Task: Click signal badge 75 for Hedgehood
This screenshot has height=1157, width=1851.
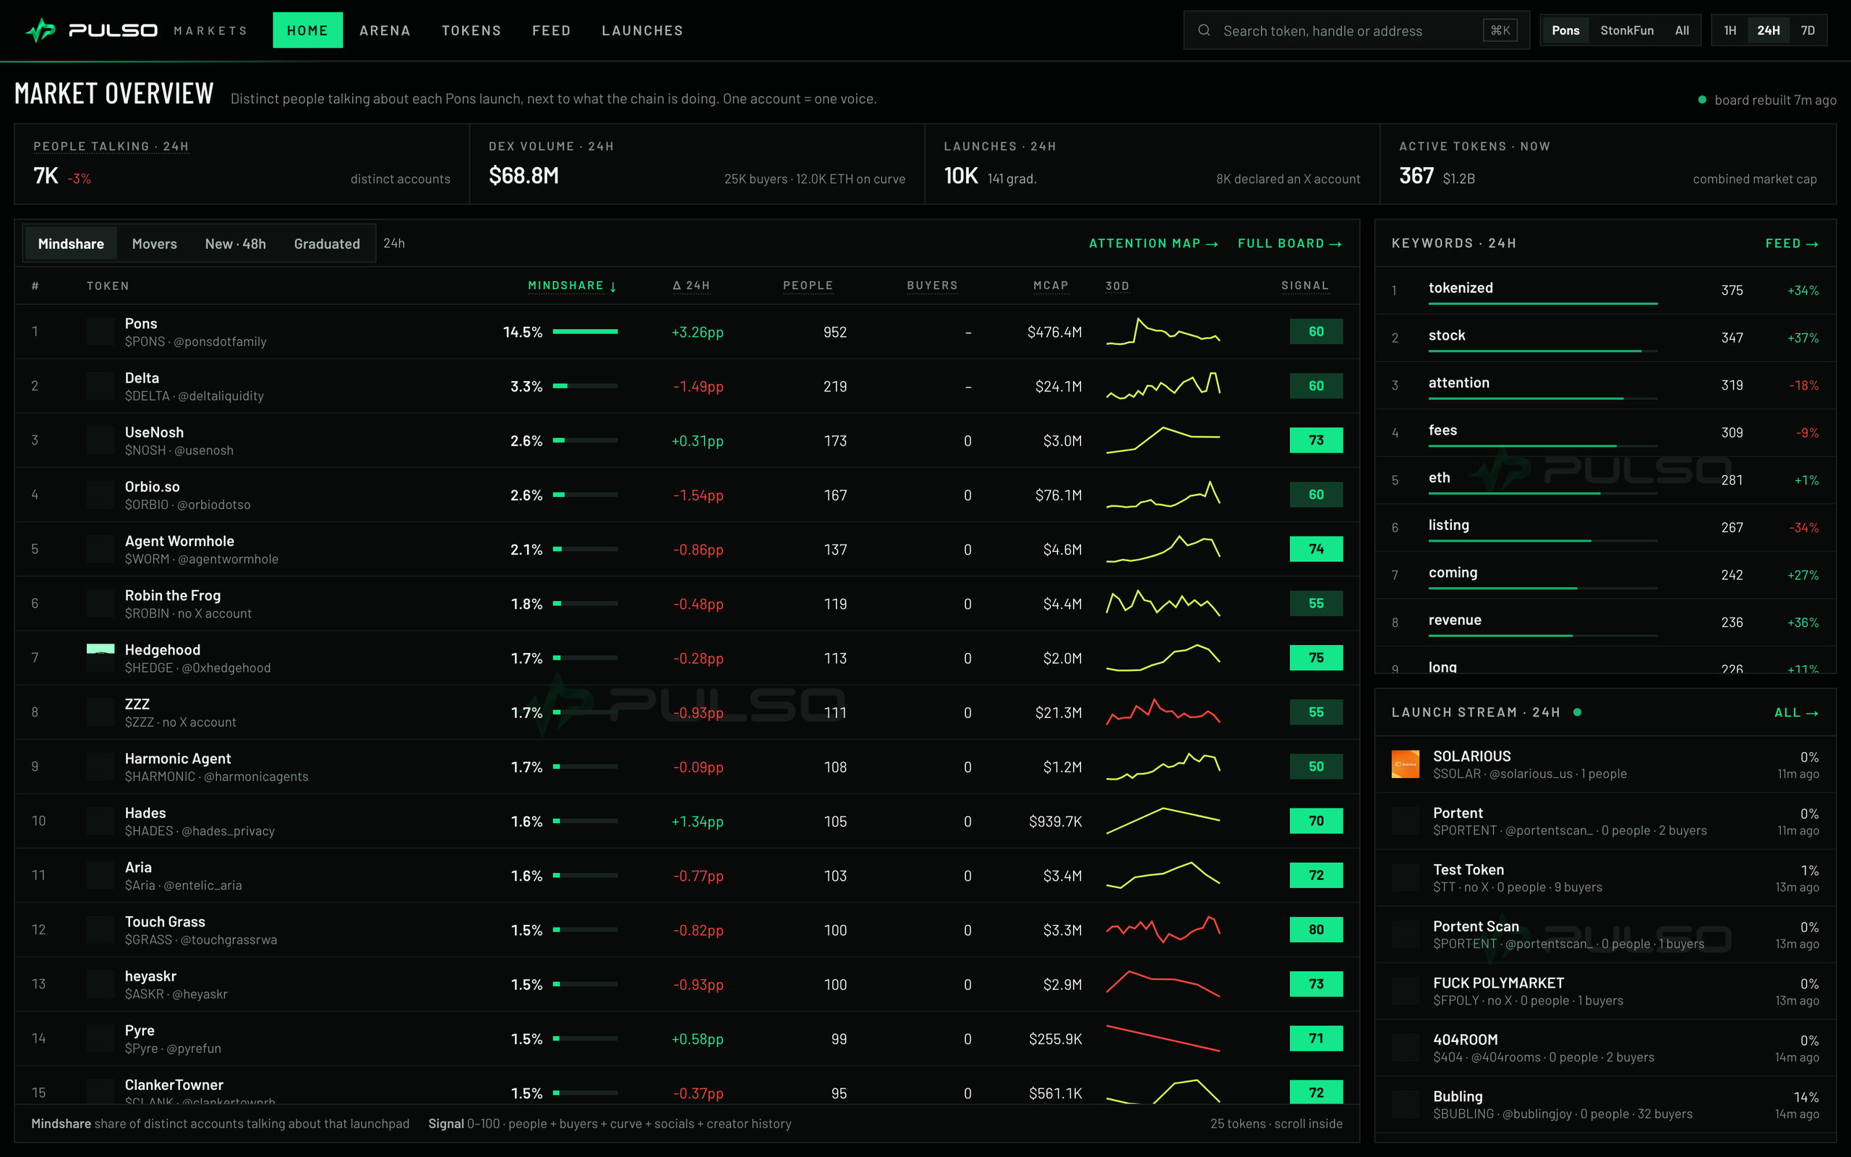Action: [x=1316, y=658]
